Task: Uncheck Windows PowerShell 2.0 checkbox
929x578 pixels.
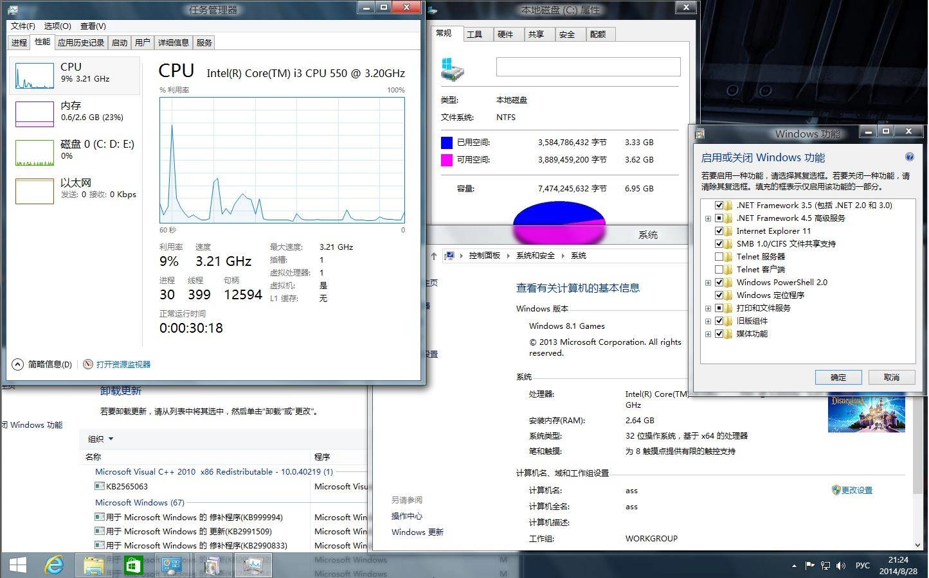Action: tap(719, 283)
